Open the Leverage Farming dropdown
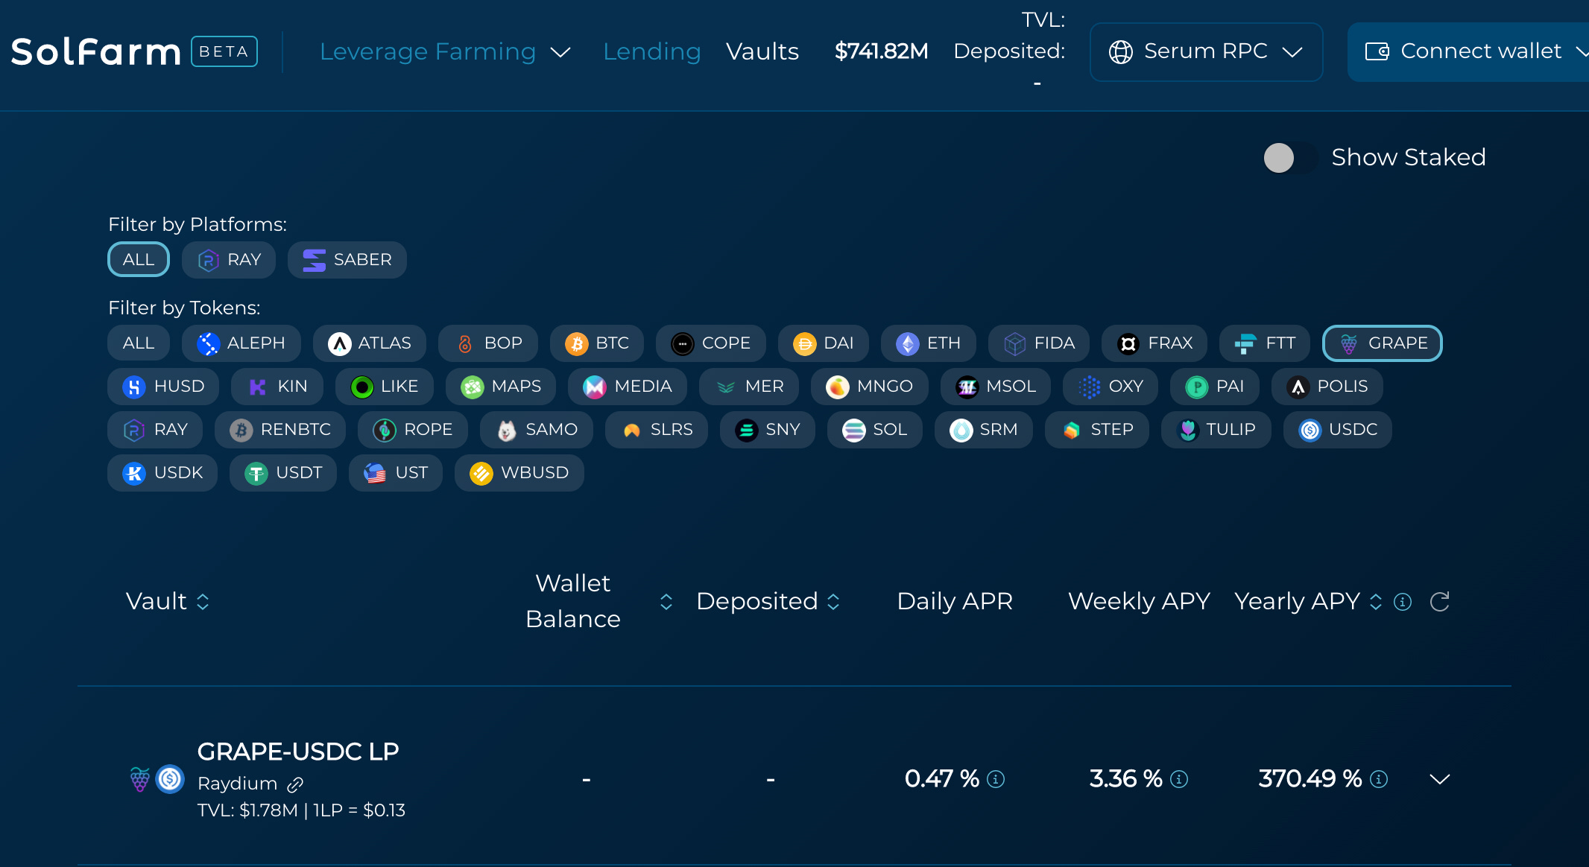Viewport: 1589px width, 867px height. point(445,51)
